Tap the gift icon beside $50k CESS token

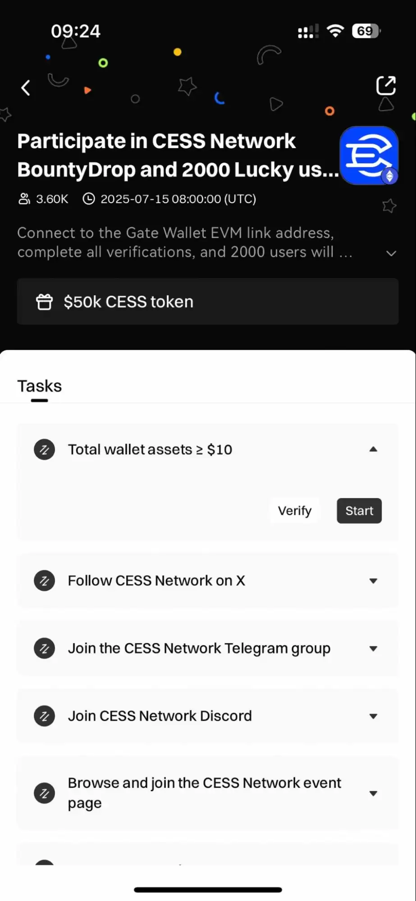(x=44, y=302)
